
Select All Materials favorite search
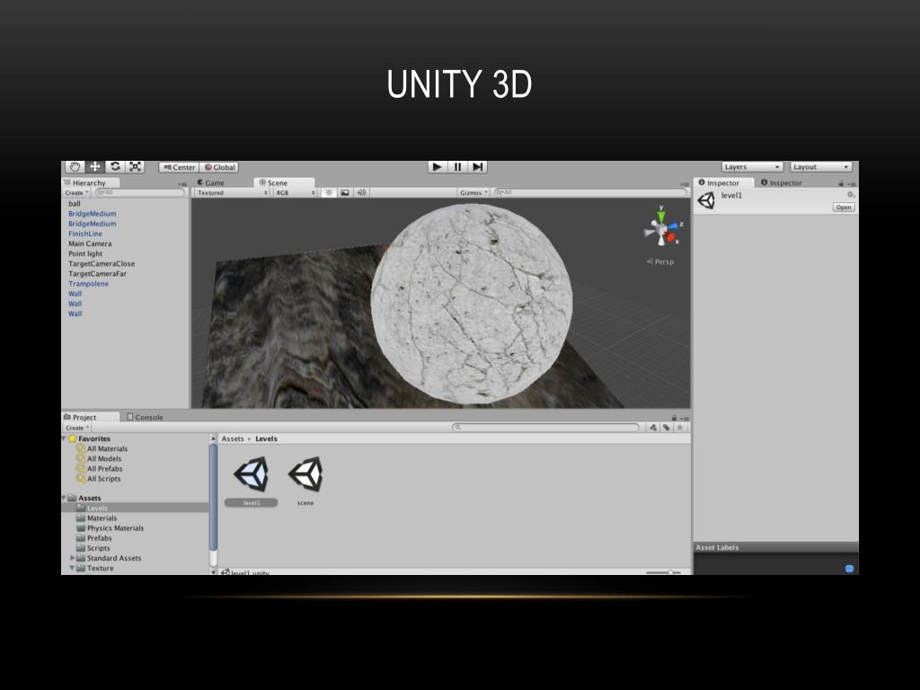pyautogui.click(x=102, y=449)
